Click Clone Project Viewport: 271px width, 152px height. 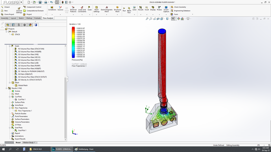point(7,14)
